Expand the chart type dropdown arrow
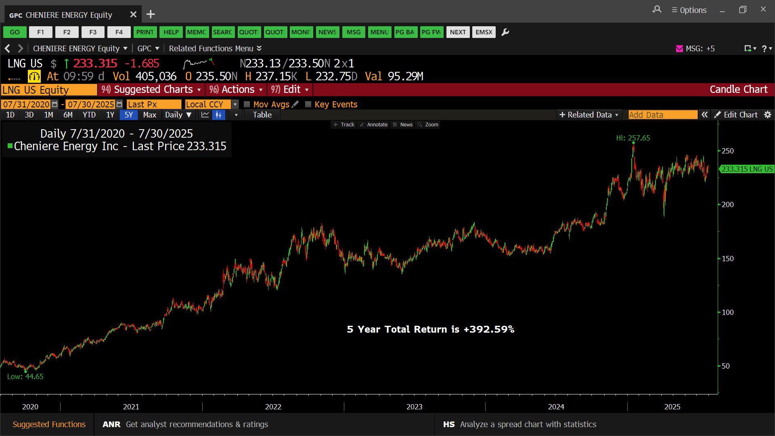The width and height of the screenshot is (775, 436). [236, 115]
